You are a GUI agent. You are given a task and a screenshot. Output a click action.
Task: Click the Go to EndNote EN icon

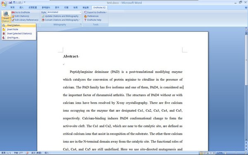tap(13, 12)
